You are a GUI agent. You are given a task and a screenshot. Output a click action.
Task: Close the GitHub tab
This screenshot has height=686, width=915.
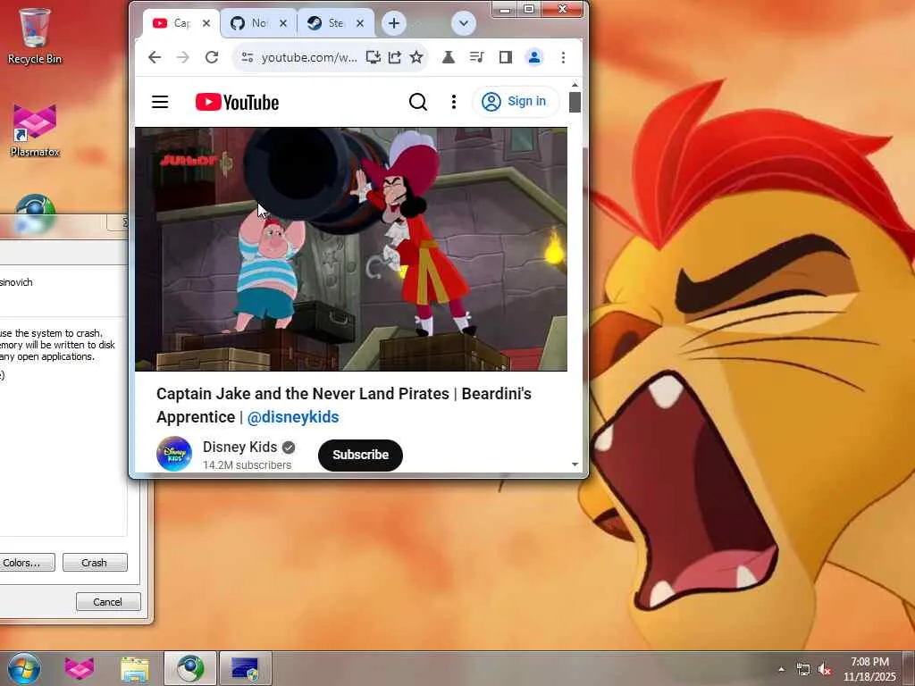[283, 23]
